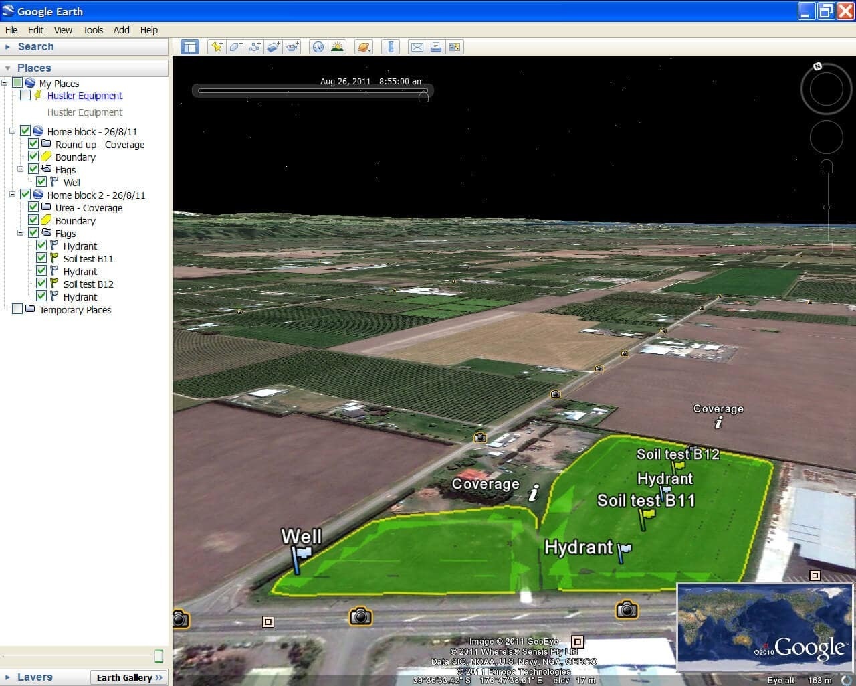
Task: Open the Add menu
Action: 121,30
